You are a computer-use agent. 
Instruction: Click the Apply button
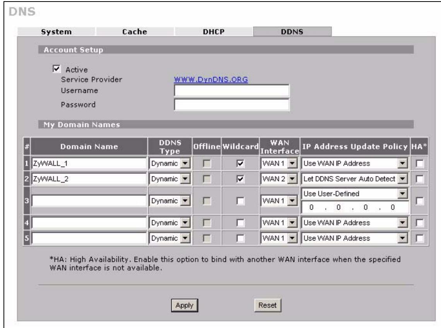(185, 306)
